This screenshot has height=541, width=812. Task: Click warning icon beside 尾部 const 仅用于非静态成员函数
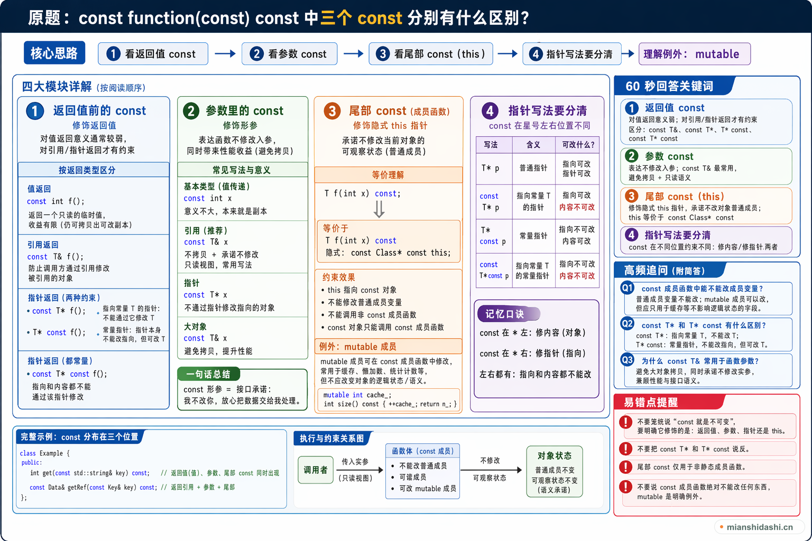click(x=626, y=467)
